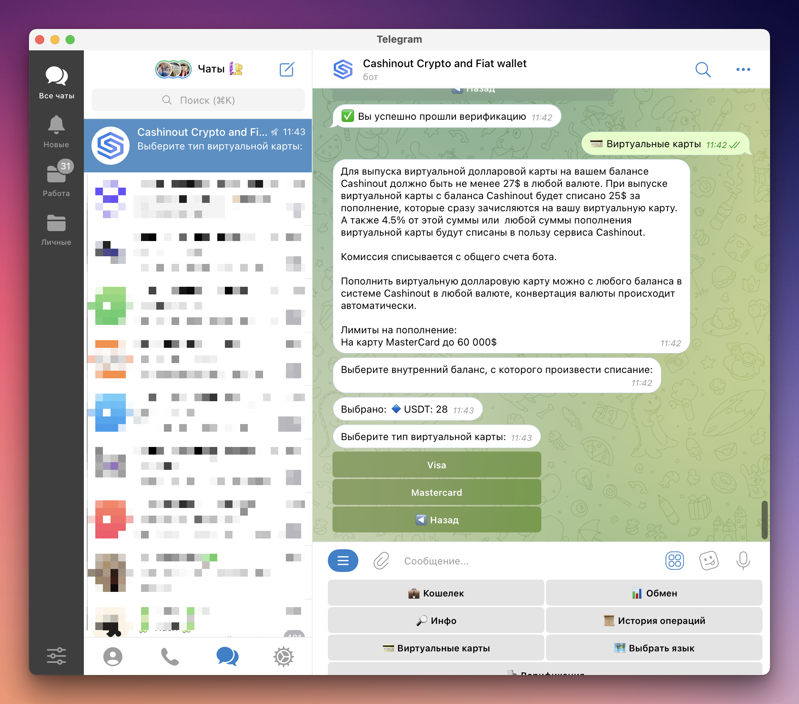Toggle the bot commands menu button
This screenshot has width=799, height=704.
[343, 561]
